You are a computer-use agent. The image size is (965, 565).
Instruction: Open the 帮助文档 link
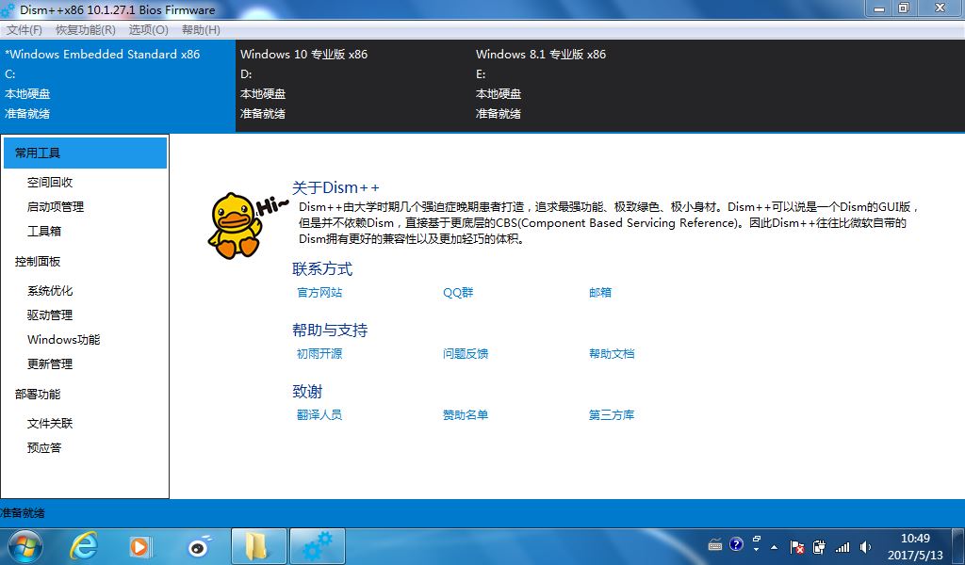point(612,353)
